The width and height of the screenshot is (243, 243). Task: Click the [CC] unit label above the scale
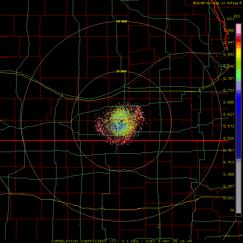click(231, 19)
